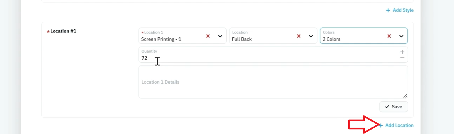The image size is (454, 134).
Task: Click the checkmark icon on Save button
Action: pyautogui.click(x=387, y=106)
